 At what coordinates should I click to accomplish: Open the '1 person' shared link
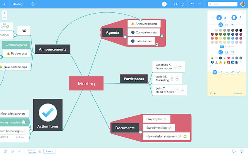pyautogui.click(x=31, y=152)
